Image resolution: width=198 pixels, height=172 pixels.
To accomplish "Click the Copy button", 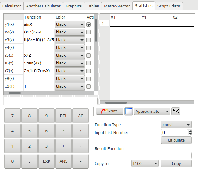I will pyautogui.click(x=176, y=163).
